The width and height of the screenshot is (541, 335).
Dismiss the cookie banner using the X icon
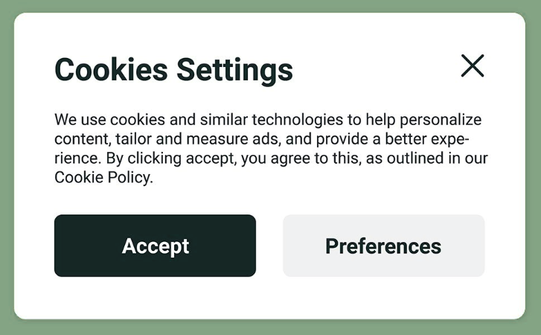(473, 66)
